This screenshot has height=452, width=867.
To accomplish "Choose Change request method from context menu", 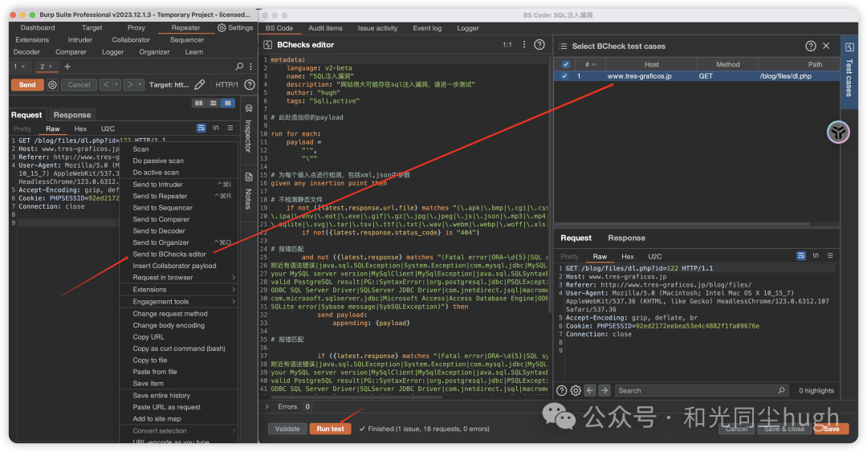I will pos(169,314).
